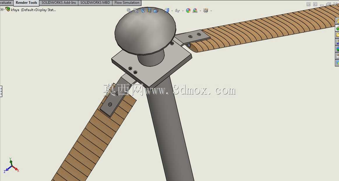Open the Design Library task pane tab
Screen dimensions: 339x181
pyautogui.click(x=337, y=28)
